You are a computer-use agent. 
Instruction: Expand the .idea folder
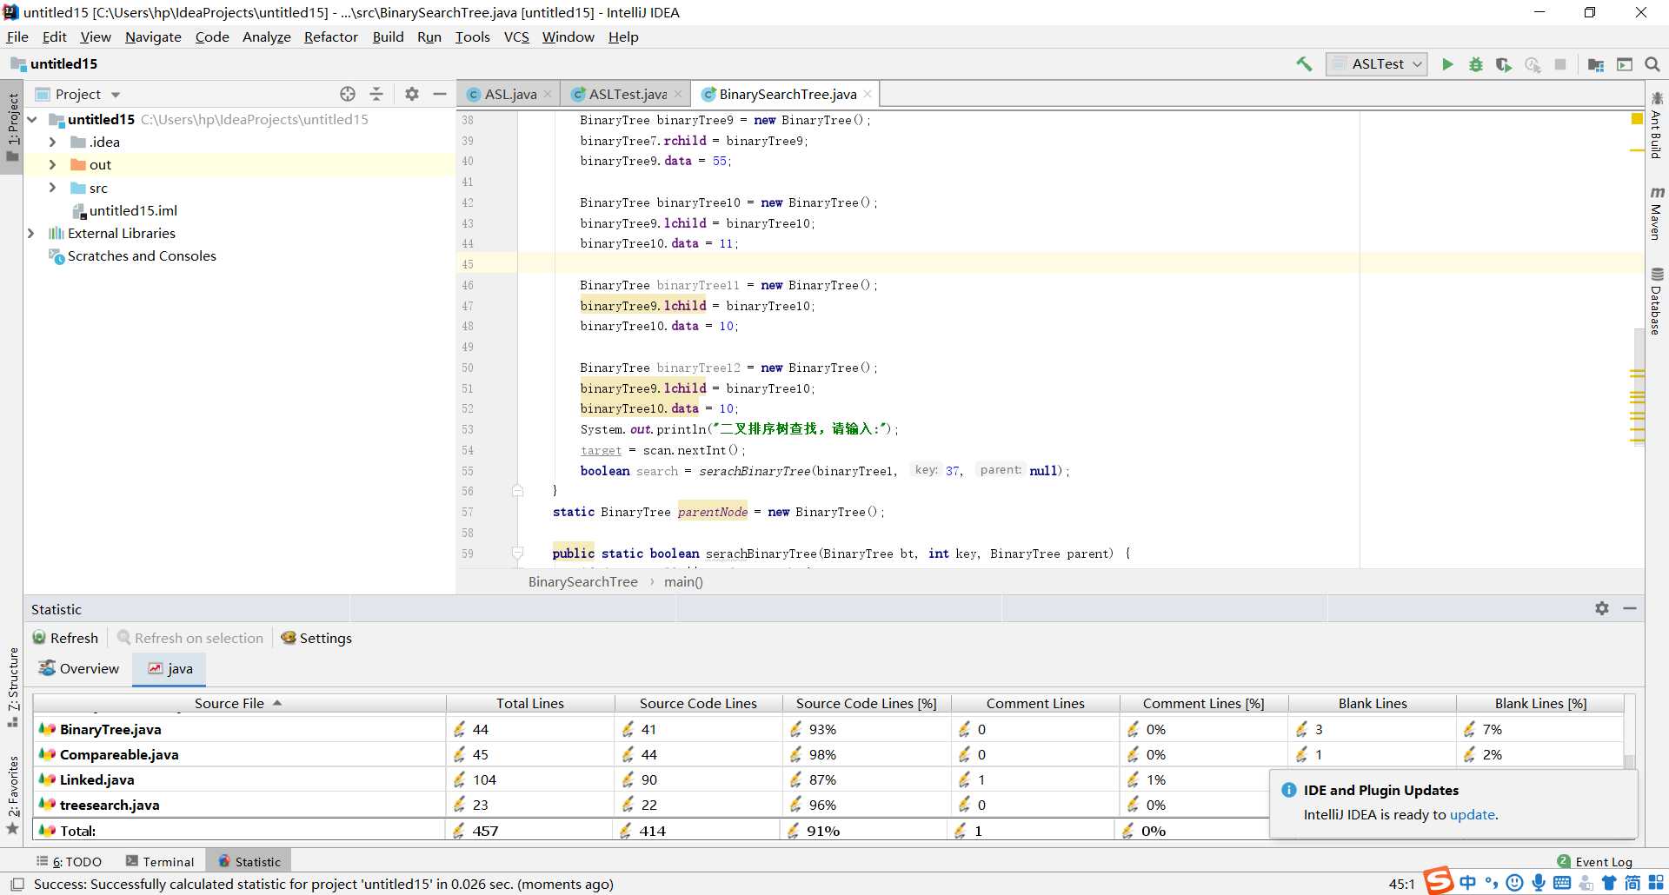[52, 142]
